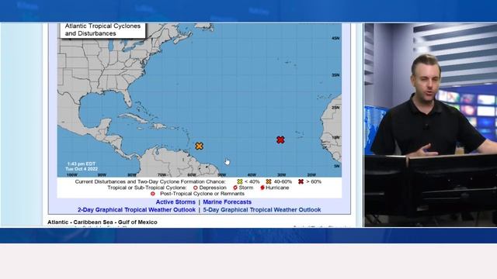Click the 35N latitude label
497x279 pixels.
point(335,75)
